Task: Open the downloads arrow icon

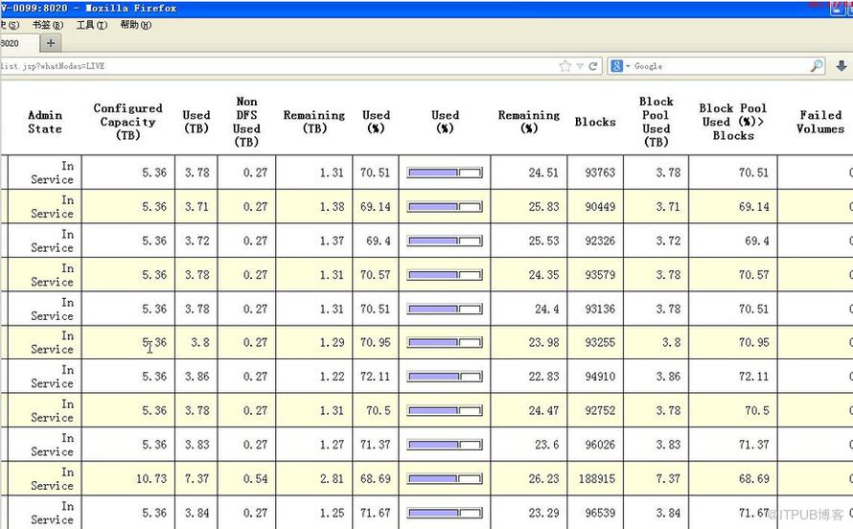Action: (x=841, y=66)
